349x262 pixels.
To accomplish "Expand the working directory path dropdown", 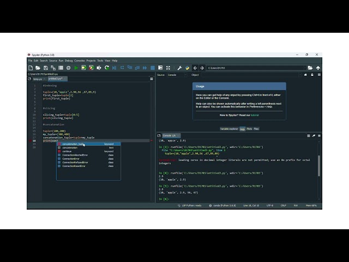I will click(305, 68).
